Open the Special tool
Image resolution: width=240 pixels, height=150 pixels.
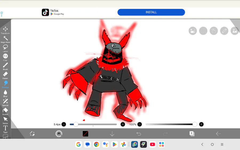5,103
